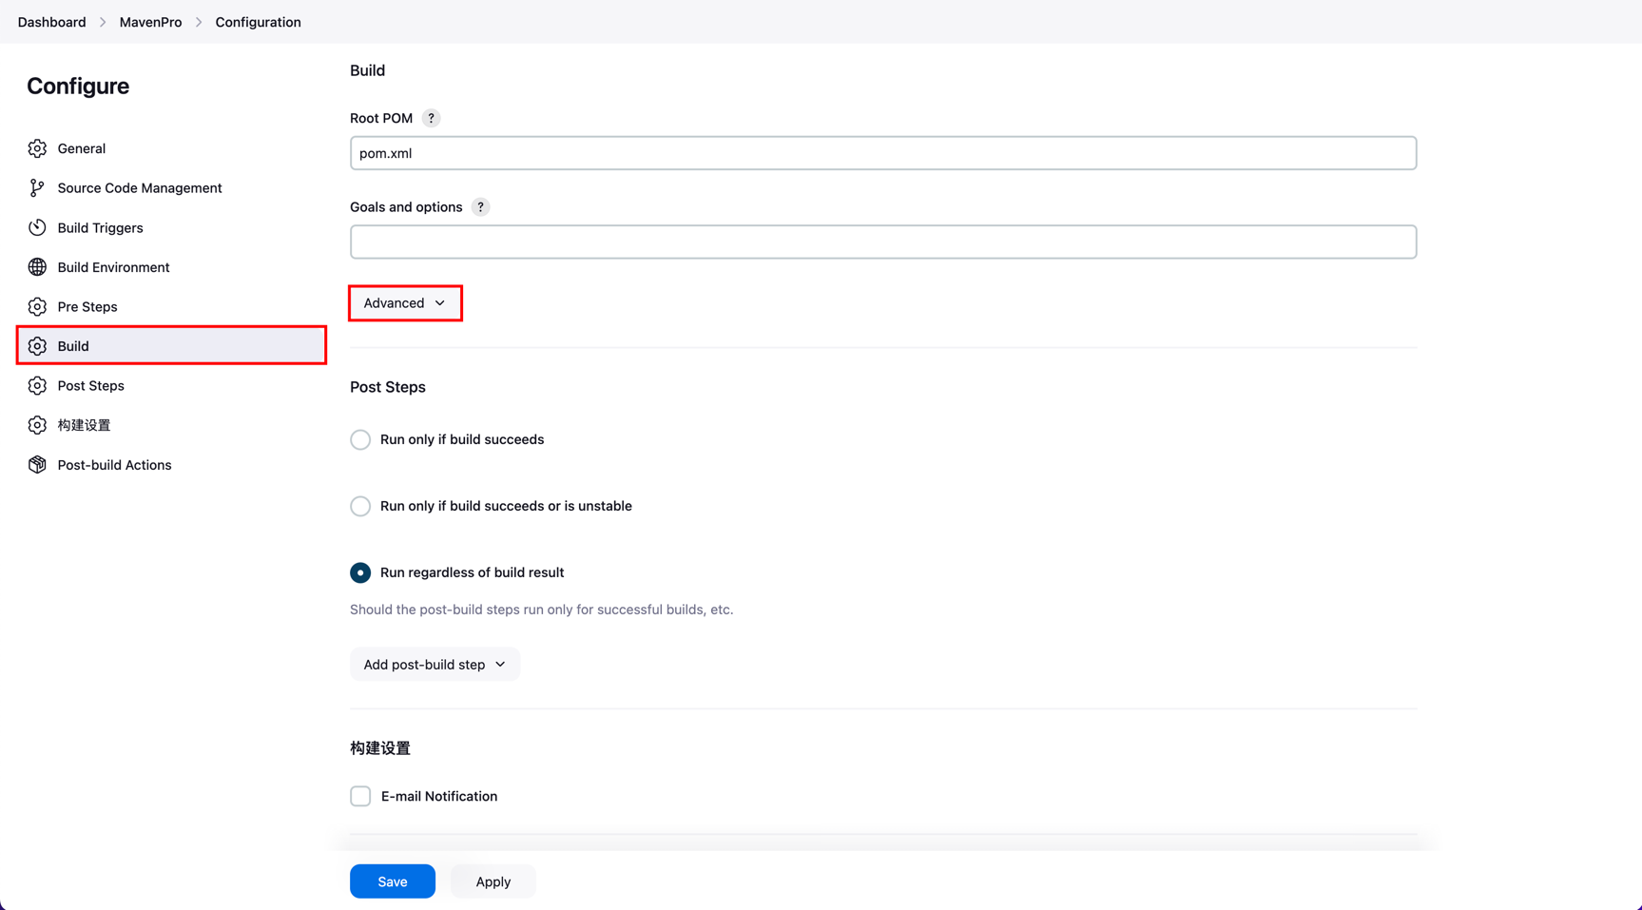Image resolution: width=1642 pixels, height=910 pixels.
Task: Navigate to MavenPro breadcrumb link
Action: pos(150,22)
